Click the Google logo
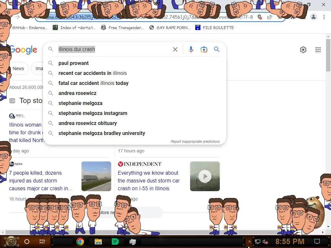 click(x=23, y=50)
